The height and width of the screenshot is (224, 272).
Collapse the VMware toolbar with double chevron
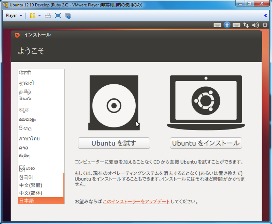pyautogui.click(x=265, y=16)
